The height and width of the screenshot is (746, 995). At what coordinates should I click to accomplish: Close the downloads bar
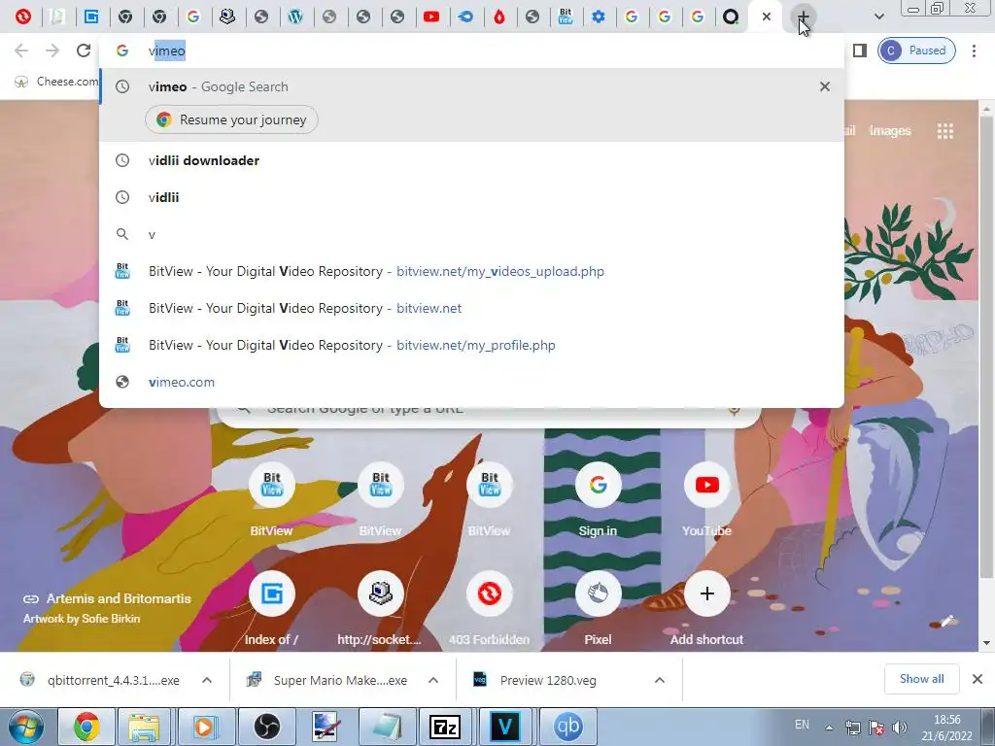pyautogui.click(x=978, y=679)
